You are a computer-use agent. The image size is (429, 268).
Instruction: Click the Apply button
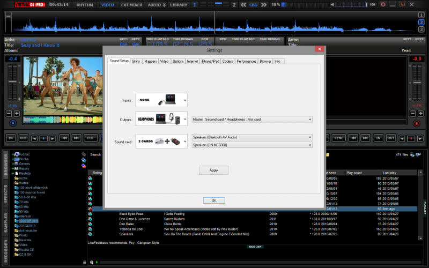213,170
